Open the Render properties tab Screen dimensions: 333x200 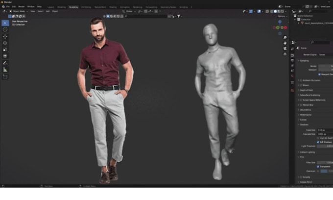point(292,55)
